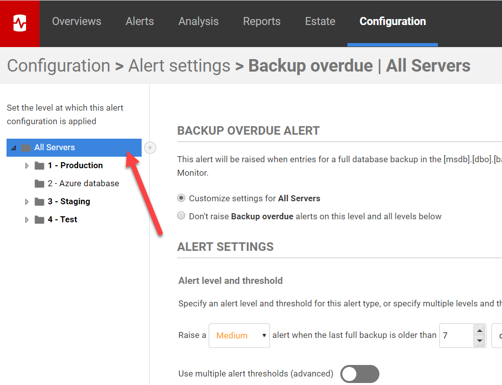The height and width of the screenshot is (385, 502).
Task: Enable multiple alert thresholds toggle
Action: click(x=359, y=373)
